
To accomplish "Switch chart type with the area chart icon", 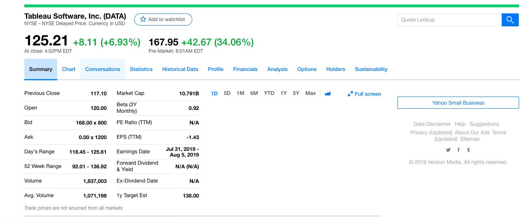I will [x=328, y=93].
